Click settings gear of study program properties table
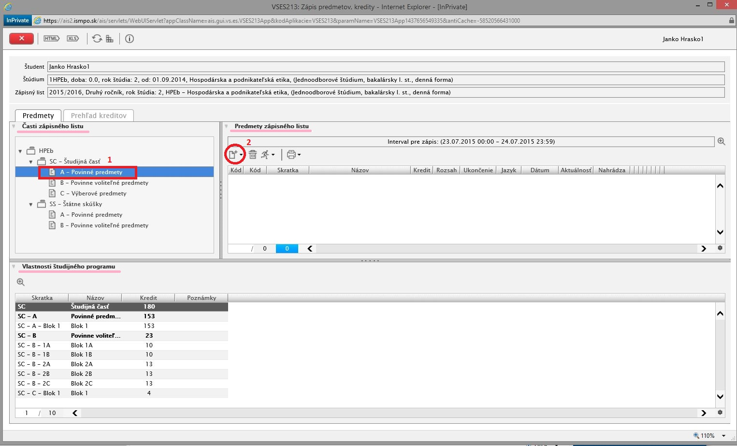This screenshot has height=446, width=737. click(720, 413)
